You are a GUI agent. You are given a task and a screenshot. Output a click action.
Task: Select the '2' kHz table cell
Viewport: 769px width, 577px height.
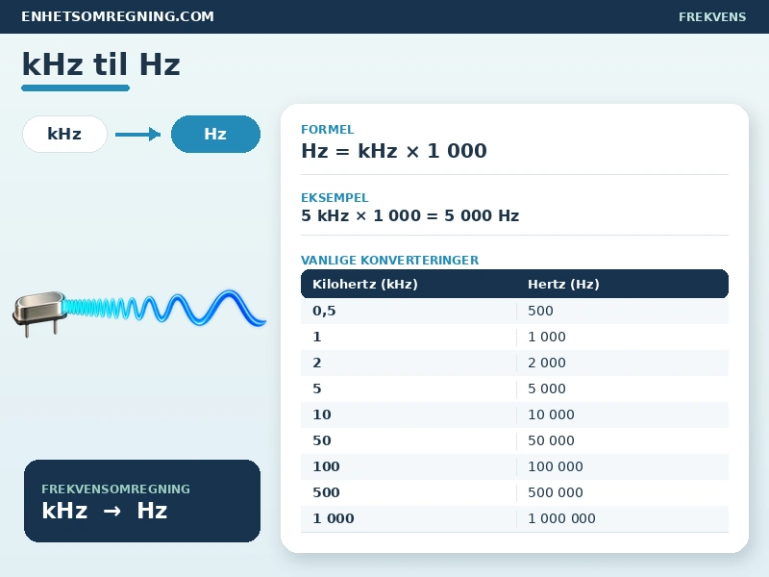409,363
